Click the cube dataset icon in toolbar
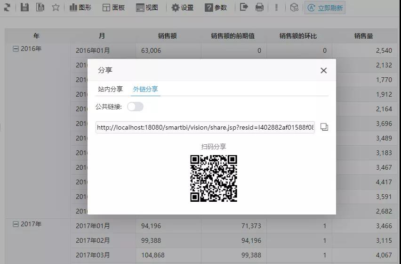This screenshot has height=264, width=401. tap(294, 8)
